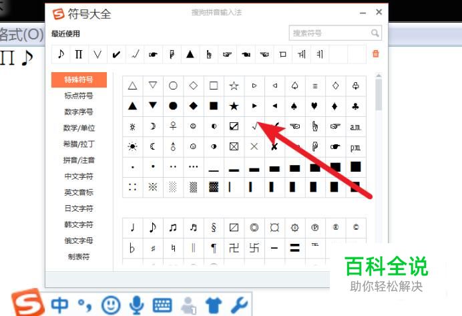Click the scrollbar up arrow
462x316 pixels.
click(379, 75)
